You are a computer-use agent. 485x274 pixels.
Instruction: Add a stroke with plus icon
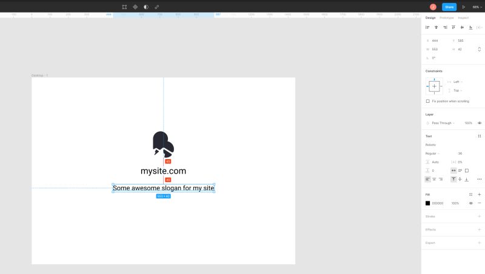coord(480,217)
